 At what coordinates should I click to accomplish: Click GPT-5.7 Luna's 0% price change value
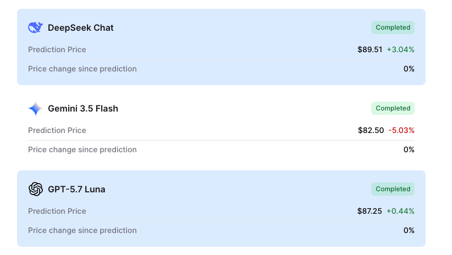[409, 230]
